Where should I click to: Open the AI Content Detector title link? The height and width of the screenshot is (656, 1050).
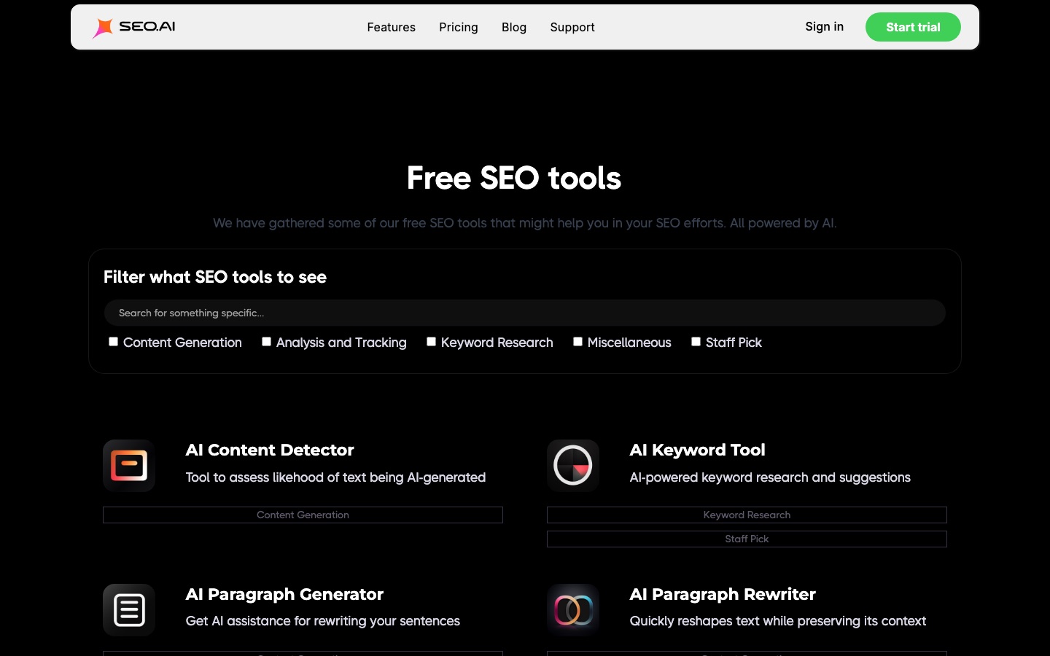click(x=270, y=450)
